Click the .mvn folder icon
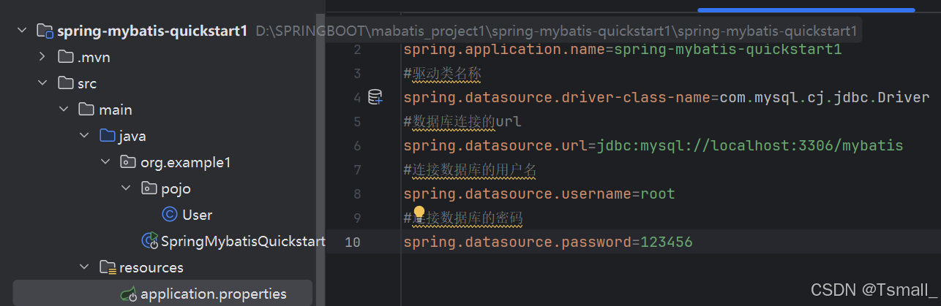The height and width of the screenshot is (306, 941). click(66, 57)
